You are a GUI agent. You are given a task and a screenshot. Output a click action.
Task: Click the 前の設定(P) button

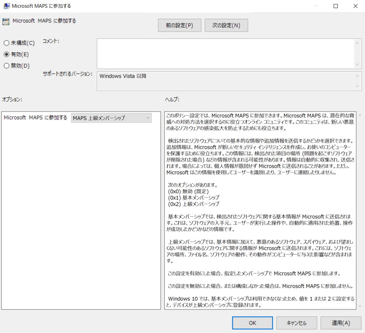(179, 25)
